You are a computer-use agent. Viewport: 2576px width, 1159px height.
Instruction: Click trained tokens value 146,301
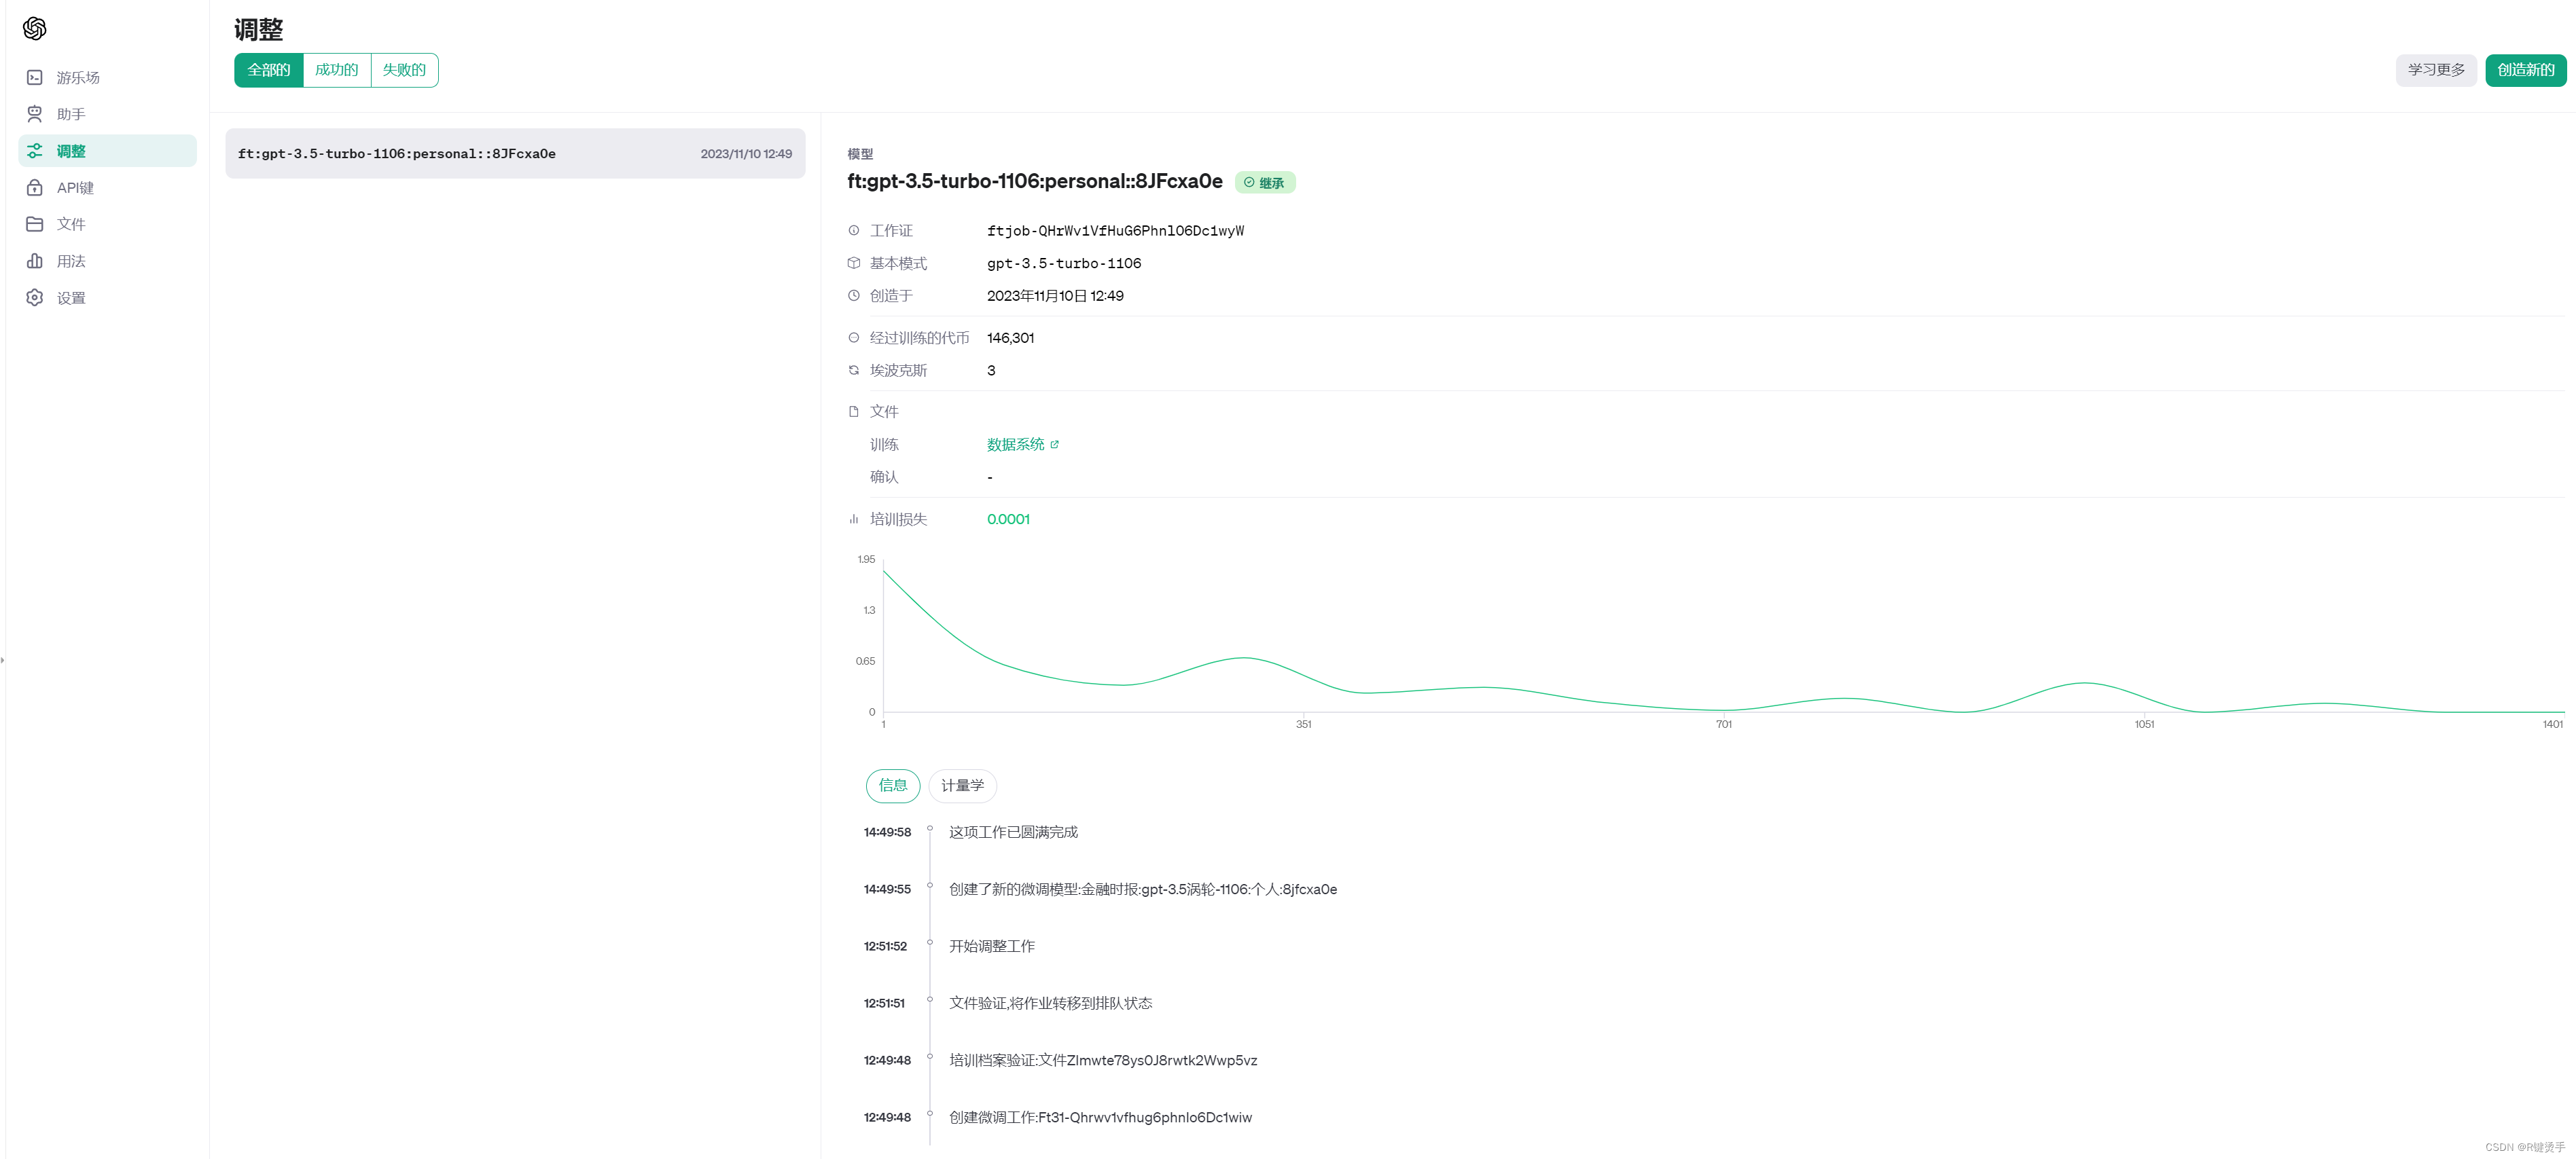(x=1010, y=337)
